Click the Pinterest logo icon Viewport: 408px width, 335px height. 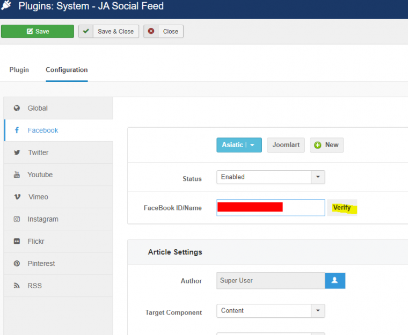[17, 264]
